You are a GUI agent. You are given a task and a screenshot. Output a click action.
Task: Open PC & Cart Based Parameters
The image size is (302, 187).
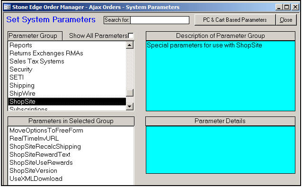[235, 20]
